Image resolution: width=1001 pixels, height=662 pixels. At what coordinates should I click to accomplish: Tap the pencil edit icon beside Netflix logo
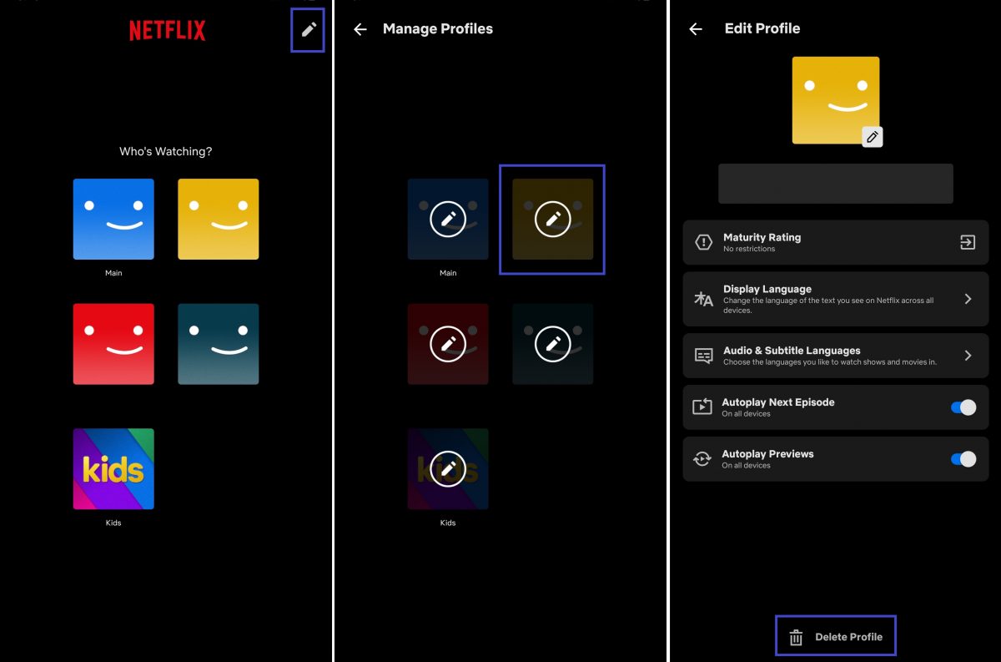click(309, 30)
